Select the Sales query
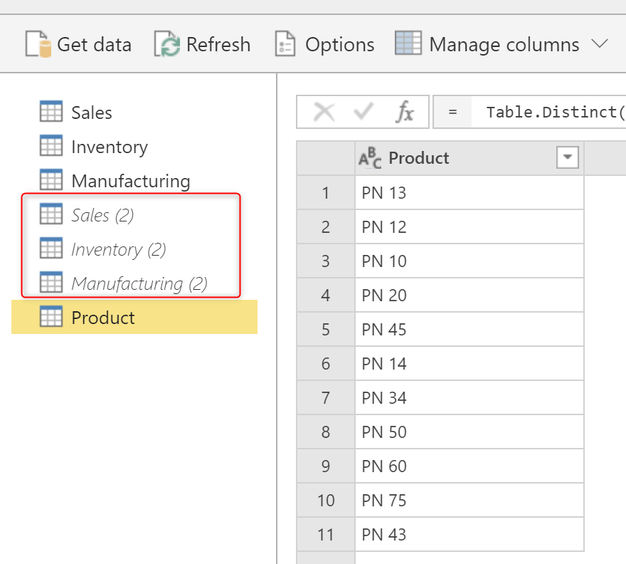The image size is (626, 564). (x=91, y=113)
